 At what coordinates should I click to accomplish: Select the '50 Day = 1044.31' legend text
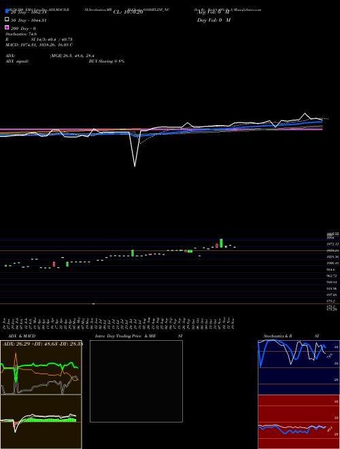pyautogui.click(x=29, y=20)
